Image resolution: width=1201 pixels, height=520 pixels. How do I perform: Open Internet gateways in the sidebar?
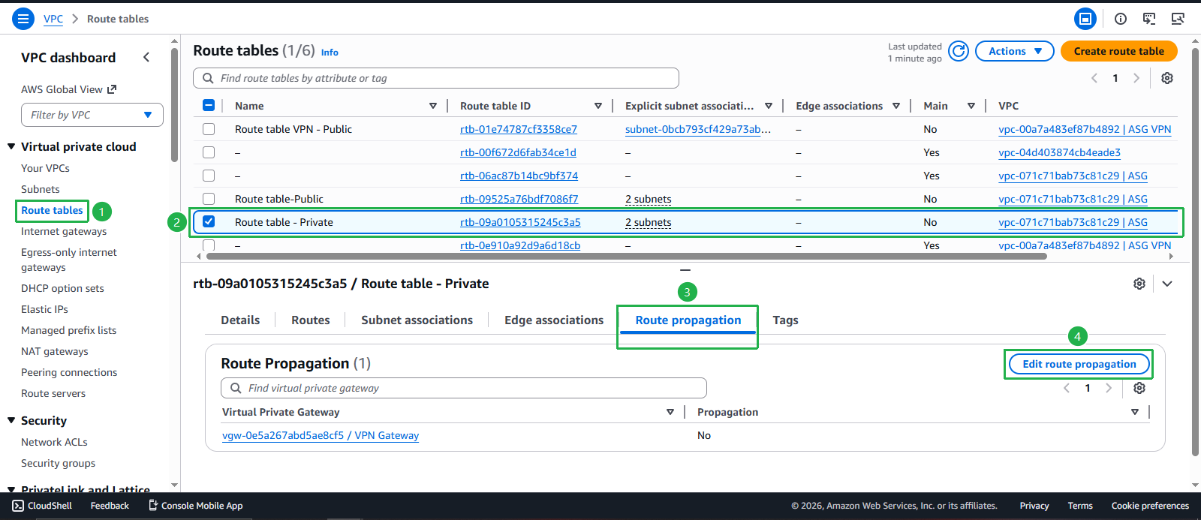[x=64, y=231]
